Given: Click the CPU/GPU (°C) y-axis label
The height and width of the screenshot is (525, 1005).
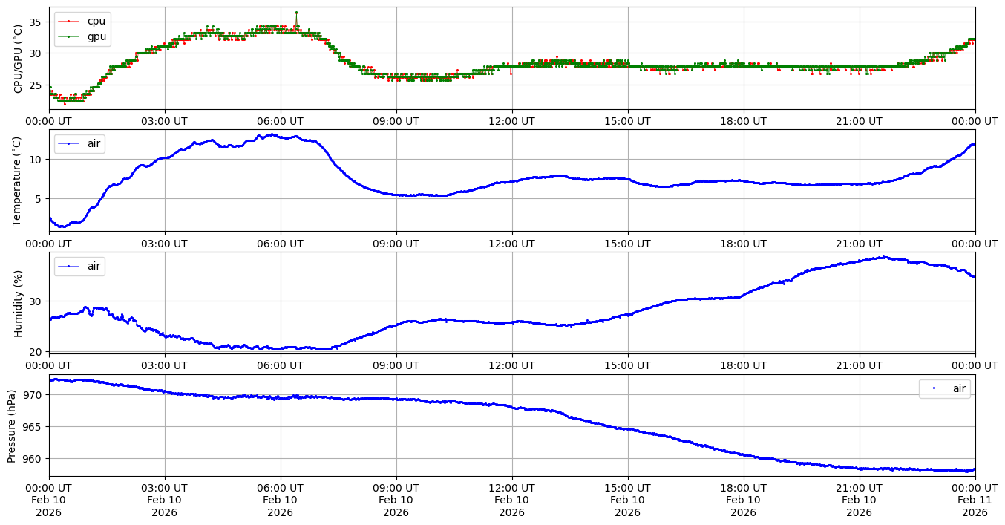Looking at the screenshot, I should 18,58.
